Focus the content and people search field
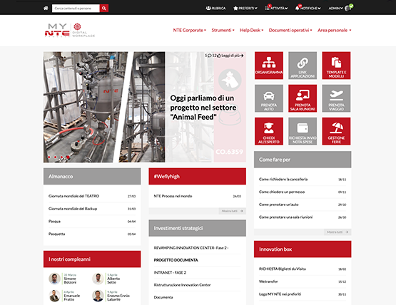 click(x=76, y=9)
